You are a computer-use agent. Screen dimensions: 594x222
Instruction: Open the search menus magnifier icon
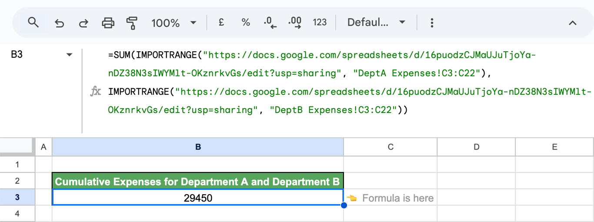33,22
